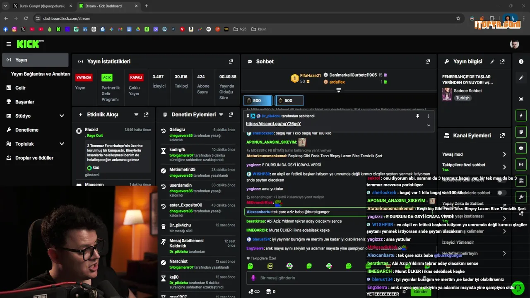The height and width of the screenshot is (298, 530).
Task: Pop out the Kanal Eylemleri panel
Action: 502,136
